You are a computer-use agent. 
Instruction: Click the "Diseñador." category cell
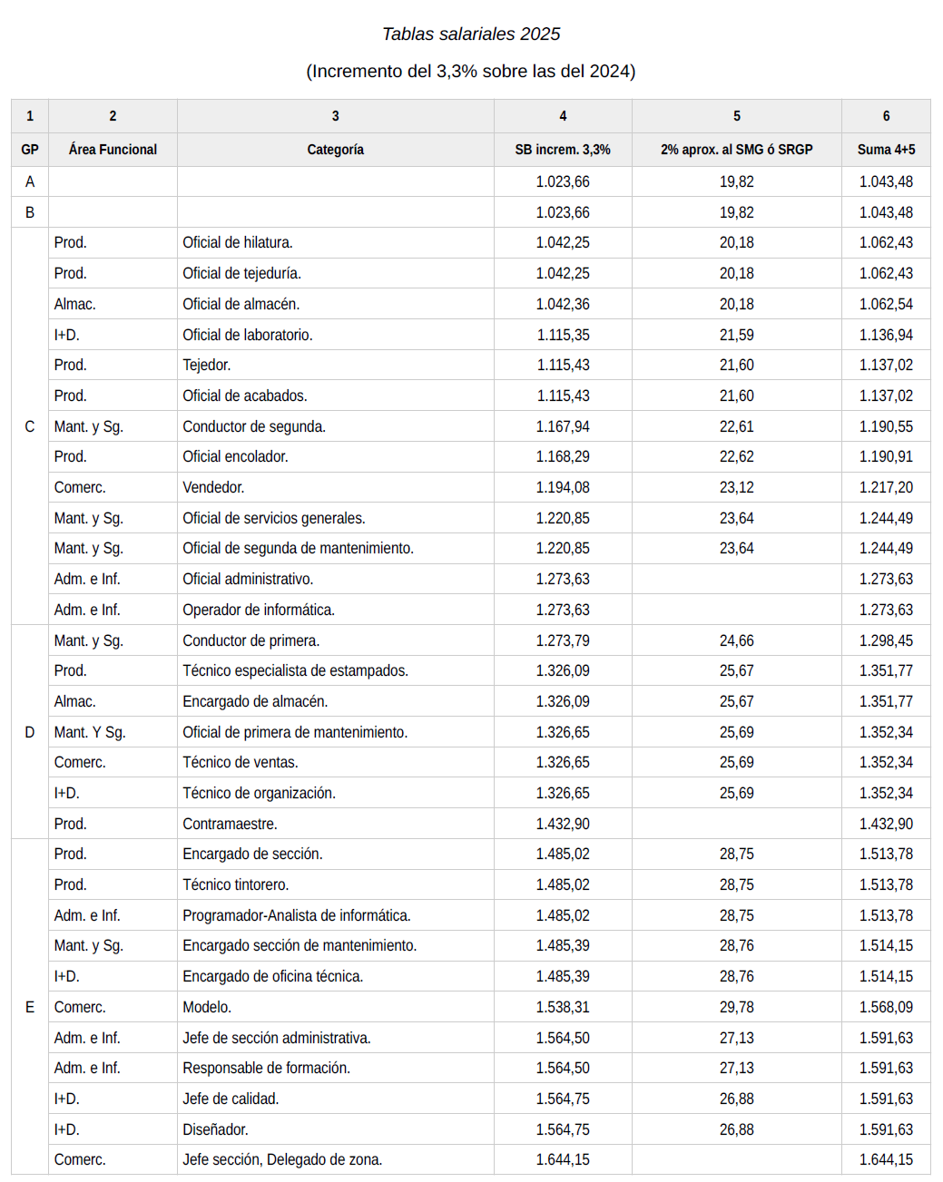point(215,1130)
